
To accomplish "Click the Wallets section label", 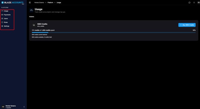I will click(32, 17).
